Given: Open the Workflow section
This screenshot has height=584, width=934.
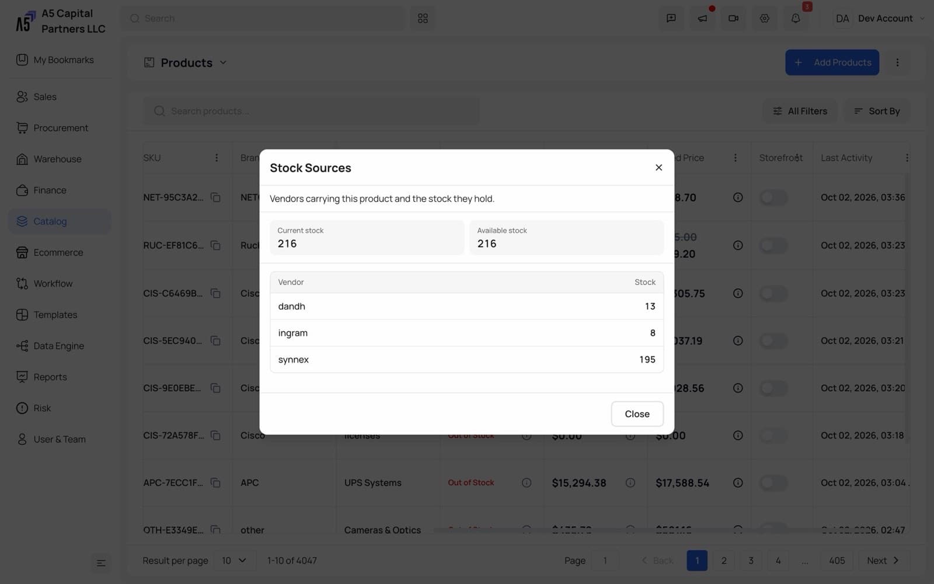Looking at the screenshot, I should (x=60, y=283).
